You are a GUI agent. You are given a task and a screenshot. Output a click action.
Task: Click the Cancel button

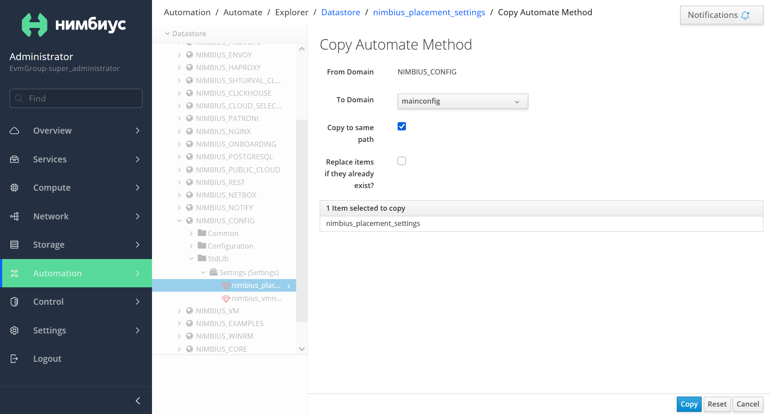pos(748,404)
